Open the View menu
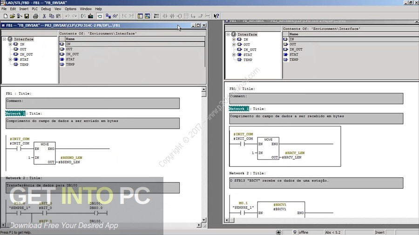The width and height of the screenshot is (419, 235). [58, 9]
